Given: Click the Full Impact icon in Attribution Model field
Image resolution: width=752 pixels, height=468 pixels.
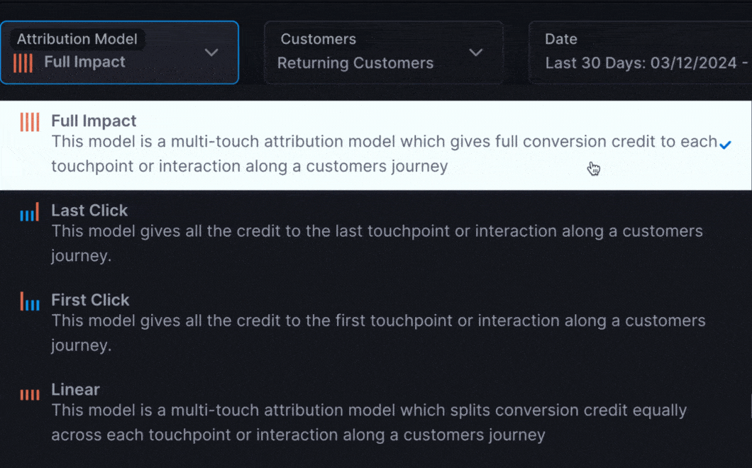Looking at the screenshot, I should 23,63.
